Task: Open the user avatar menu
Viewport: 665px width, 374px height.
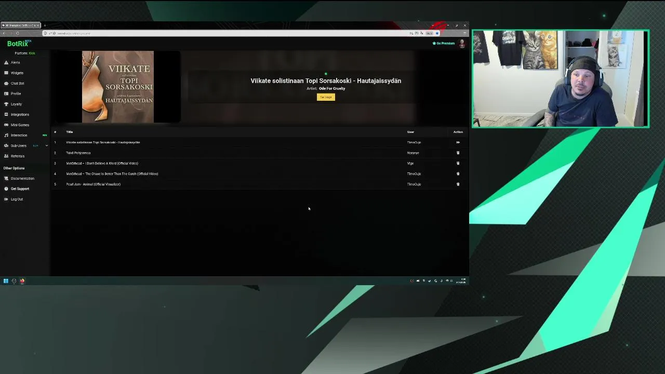Action: 462,44
